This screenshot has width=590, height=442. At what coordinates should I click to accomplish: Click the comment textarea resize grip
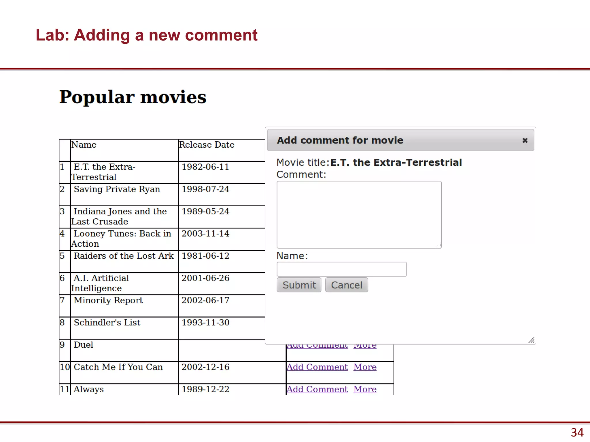tap(439, 245)
